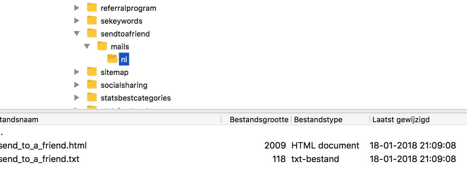Screen dimensions: 467x187
Task: Click the sitemap folder icon
Action: coord(92,72)
